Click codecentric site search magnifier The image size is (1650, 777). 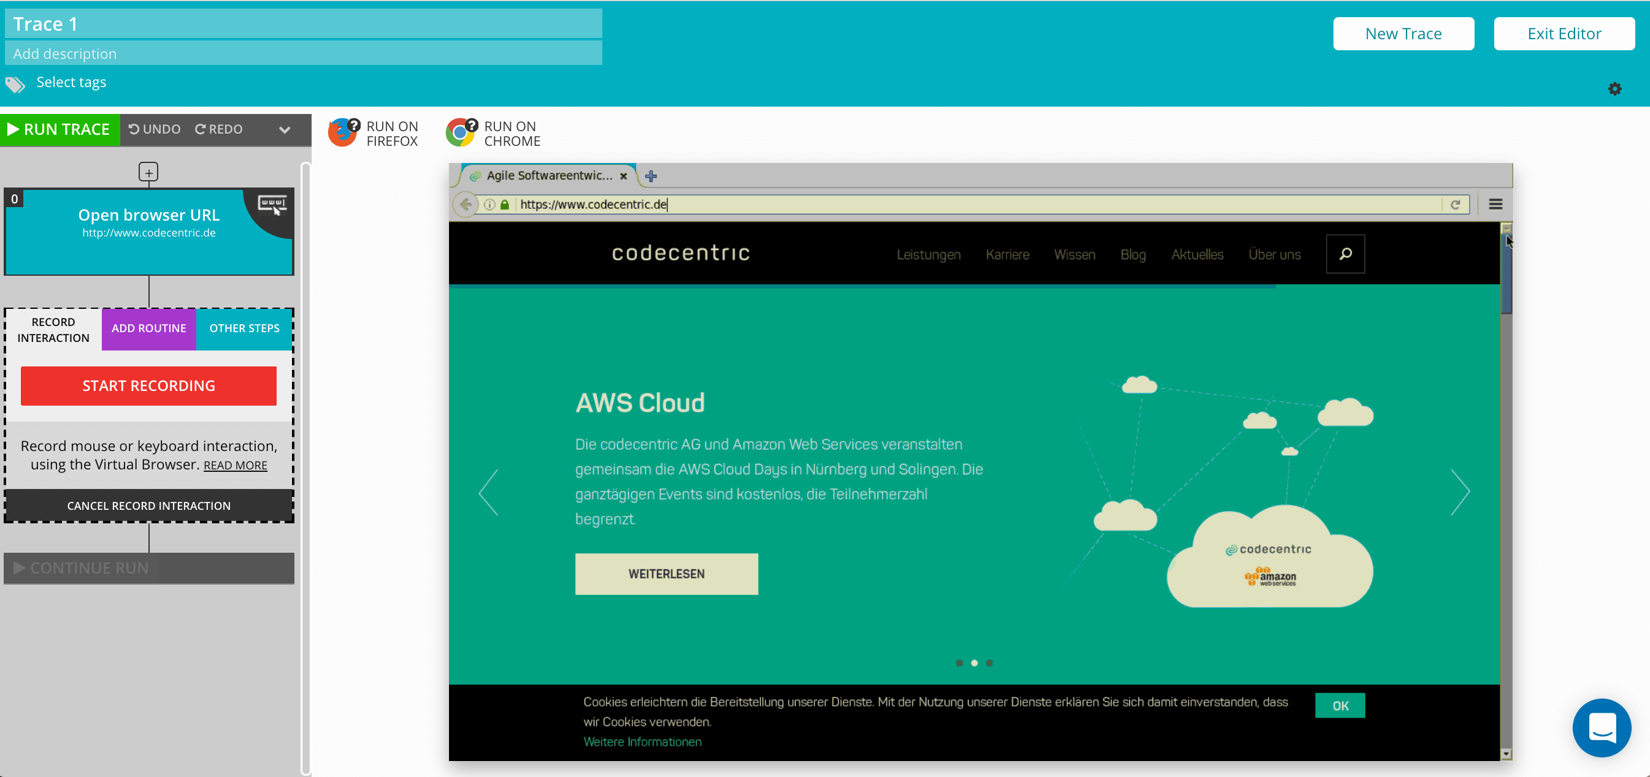click(1345, 254)
